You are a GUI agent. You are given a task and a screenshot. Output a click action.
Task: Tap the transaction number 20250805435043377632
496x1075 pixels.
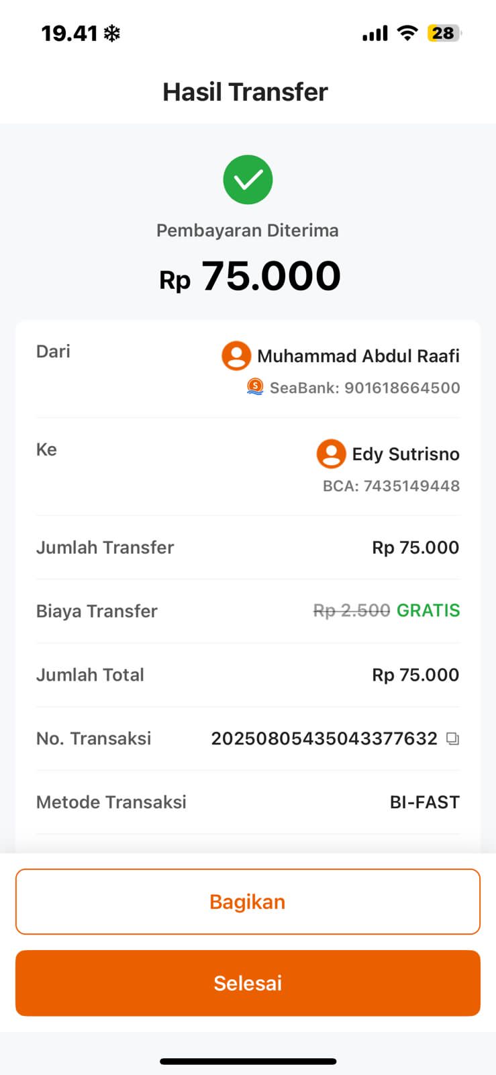tap(324, 738)
